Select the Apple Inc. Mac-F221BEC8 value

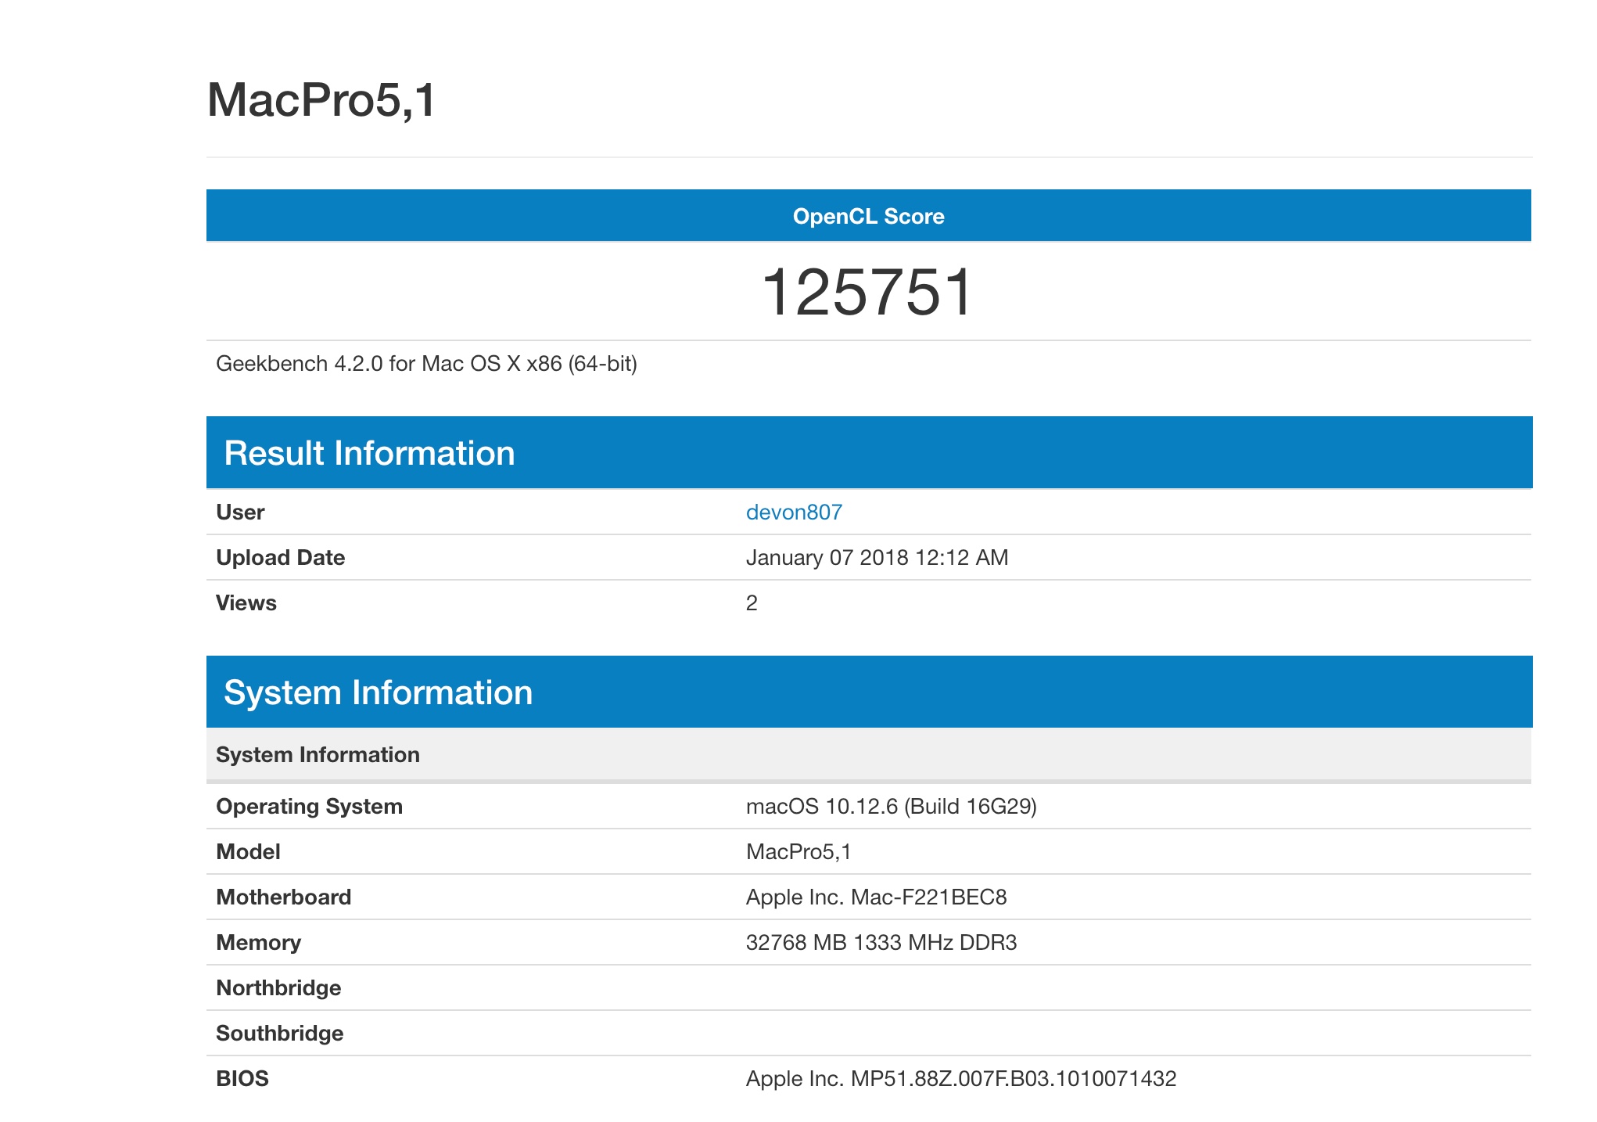coord(876,897)
